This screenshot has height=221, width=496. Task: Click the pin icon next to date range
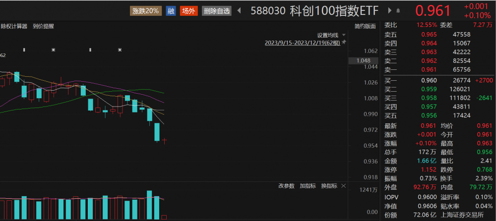click(x=344, y=43)
